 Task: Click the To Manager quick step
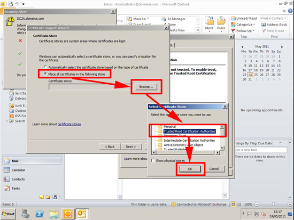click(x=174, y=19)
